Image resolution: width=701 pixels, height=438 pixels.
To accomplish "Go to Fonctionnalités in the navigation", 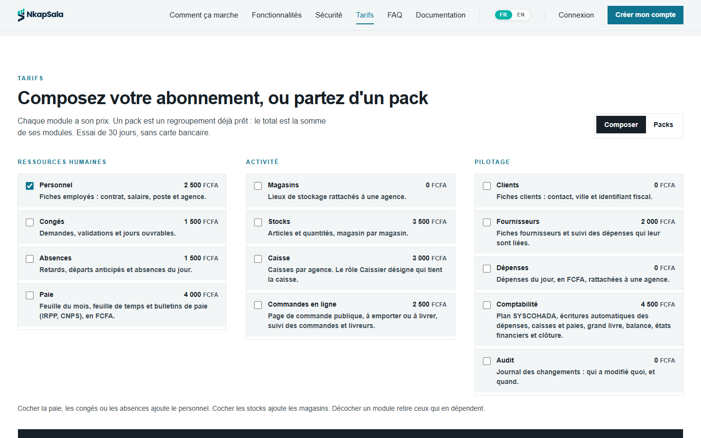I will tap(277, 15).
